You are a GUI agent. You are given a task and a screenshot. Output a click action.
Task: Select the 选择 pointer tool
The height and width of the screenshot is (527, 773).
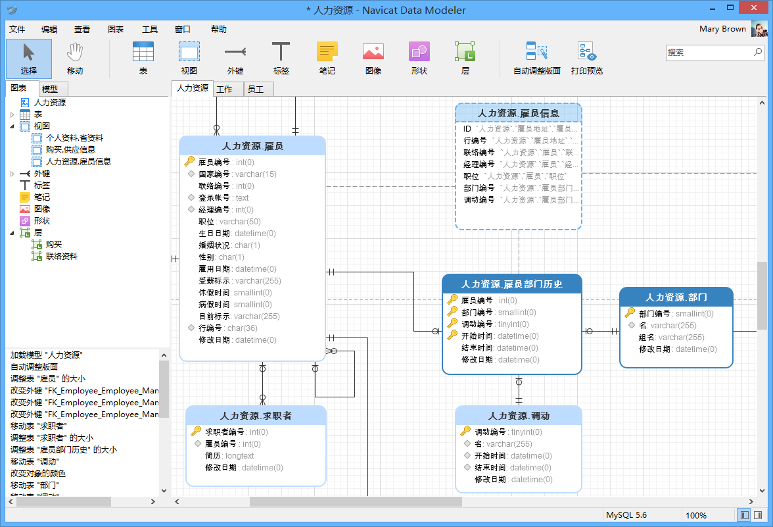click(29, 59)
